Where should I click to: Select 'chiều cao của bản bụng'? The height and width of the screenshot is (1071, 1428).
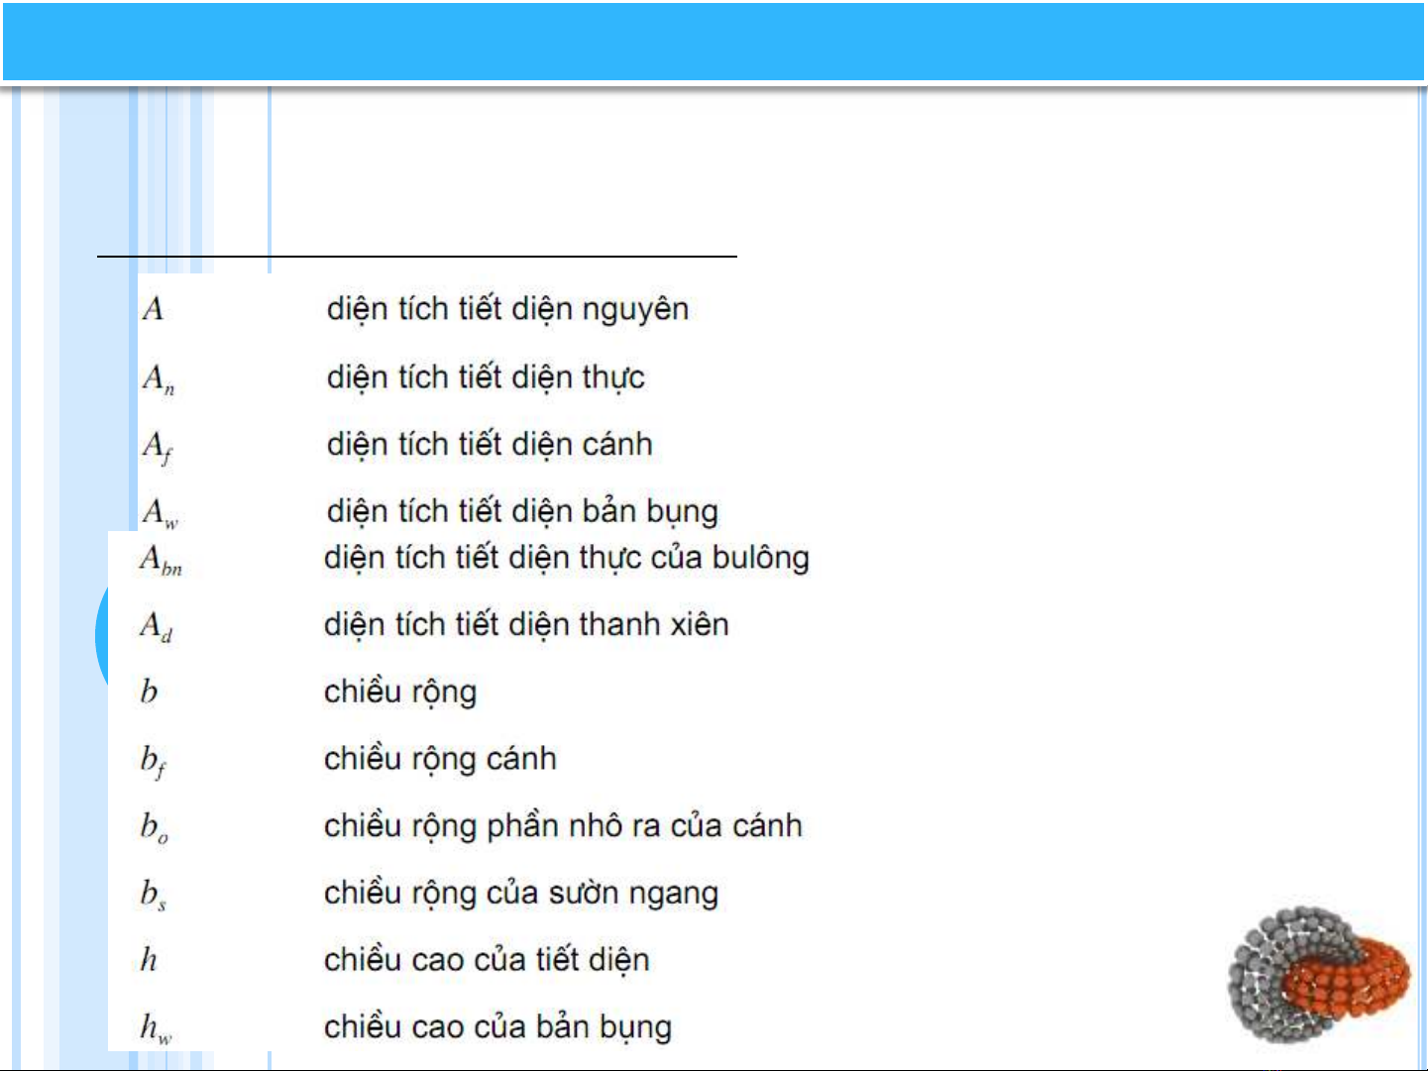497,1027
